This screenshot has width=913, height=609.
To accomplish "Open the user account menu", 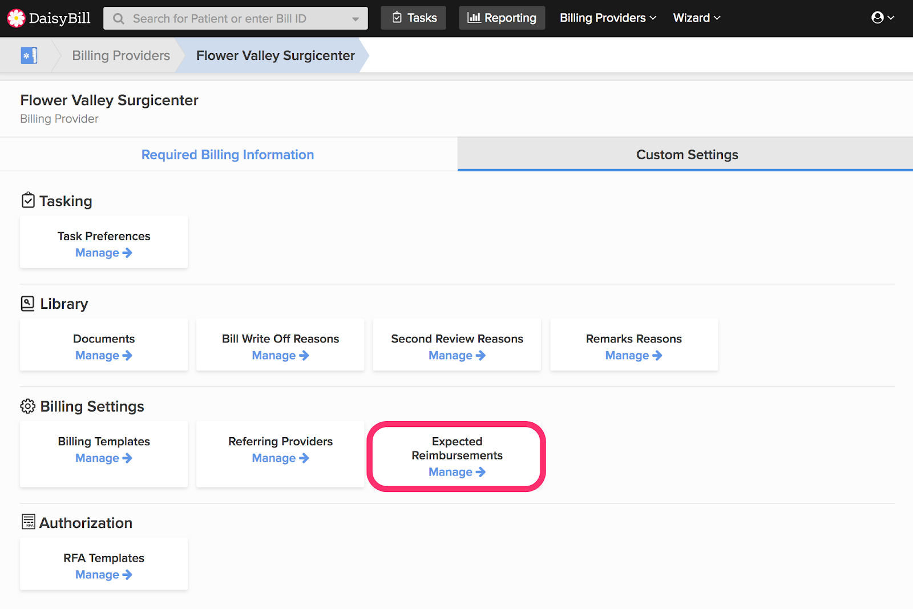I will pos(883,18).
